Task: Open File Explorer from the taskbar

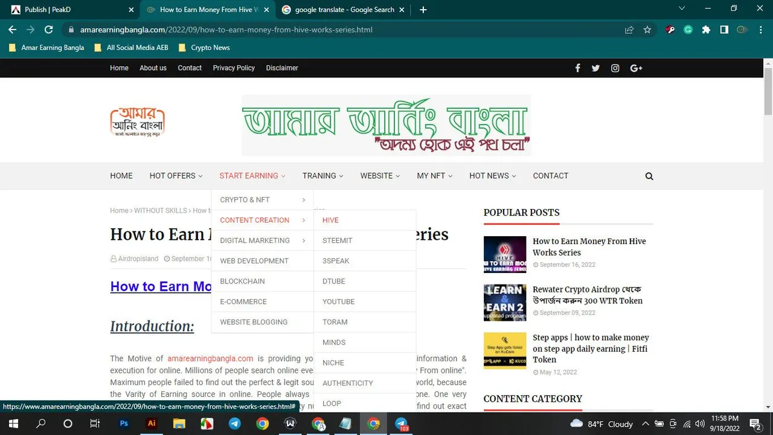Action: click(x=179, y=424)
